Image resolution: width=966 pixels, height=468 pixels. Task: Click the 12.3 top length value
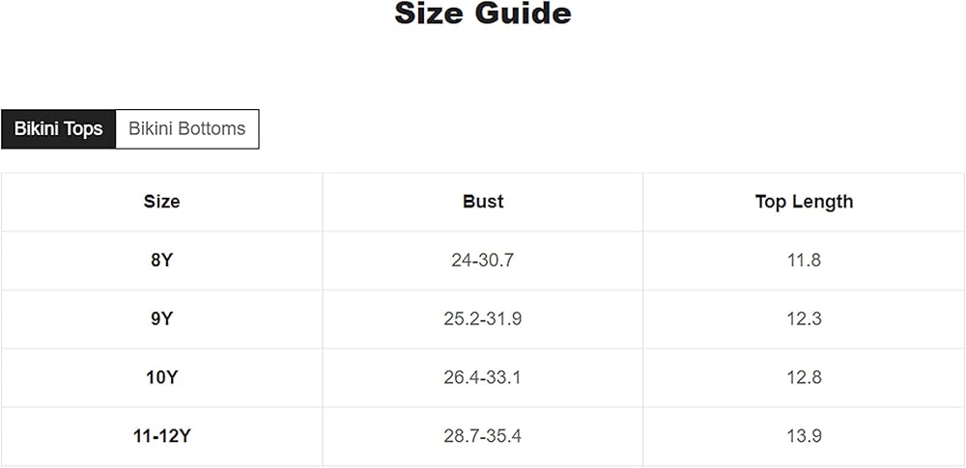(804, 318)
